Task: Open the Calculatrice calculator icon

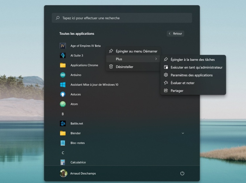Action: coord(63,162)
